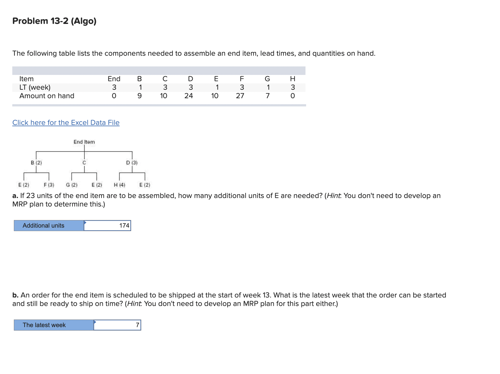The height and width of the screenshot is (374, 500).
Task: Click the latest week answer field
Action: tap(117, 325)
